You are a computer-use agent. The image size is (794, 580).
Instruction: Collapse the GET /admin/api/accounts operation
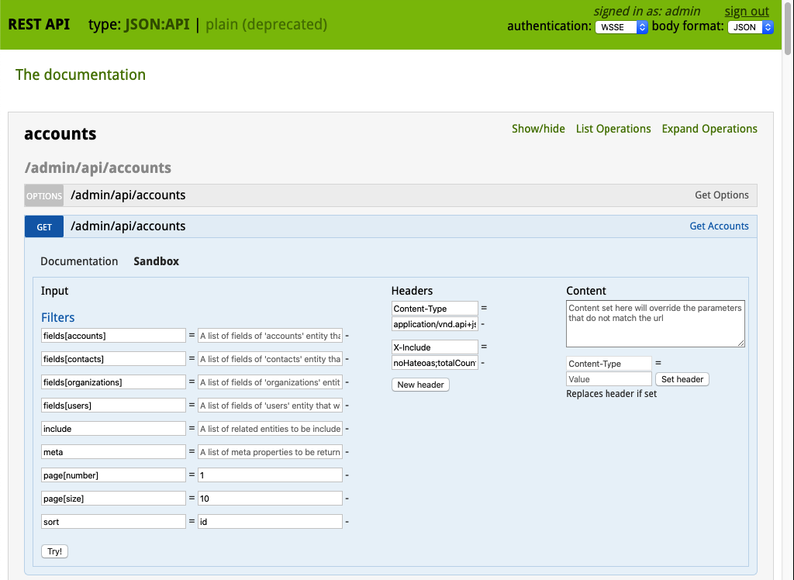(128, 226)
